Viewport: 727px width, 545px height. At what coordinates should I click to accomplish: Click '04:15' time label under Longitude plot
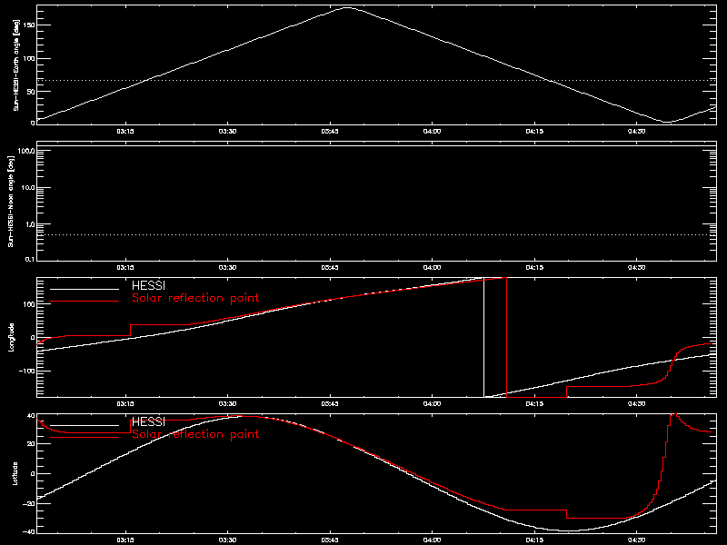(x=534, y=403)
